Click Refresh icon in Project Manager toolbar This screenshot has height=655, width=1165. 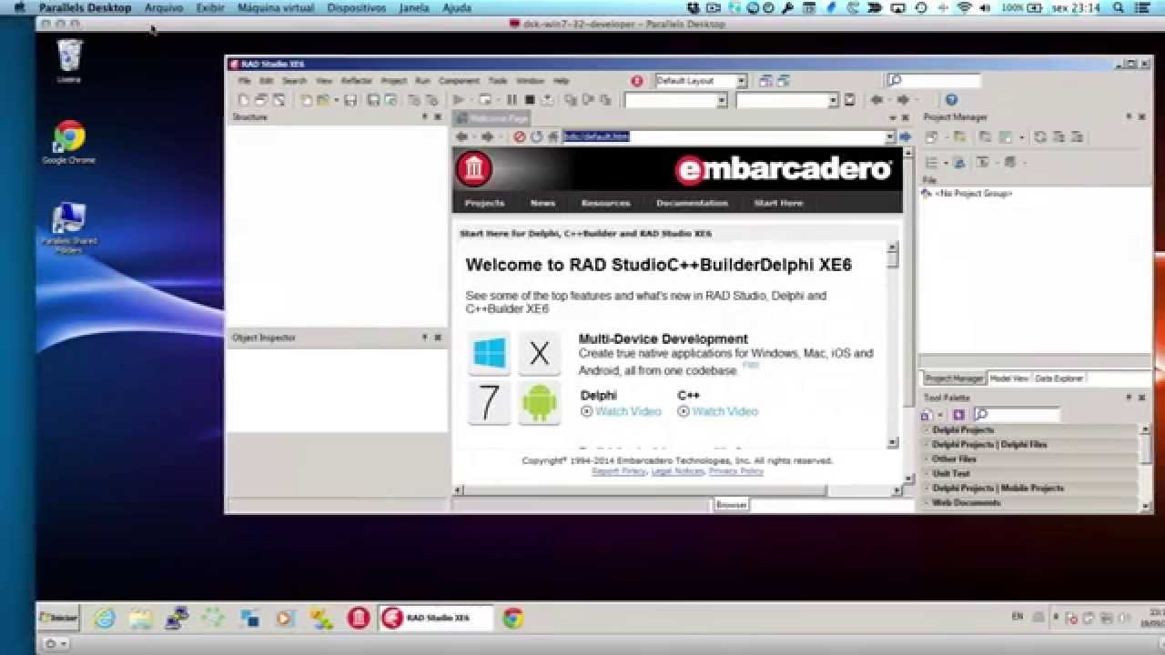(1040, 136)
